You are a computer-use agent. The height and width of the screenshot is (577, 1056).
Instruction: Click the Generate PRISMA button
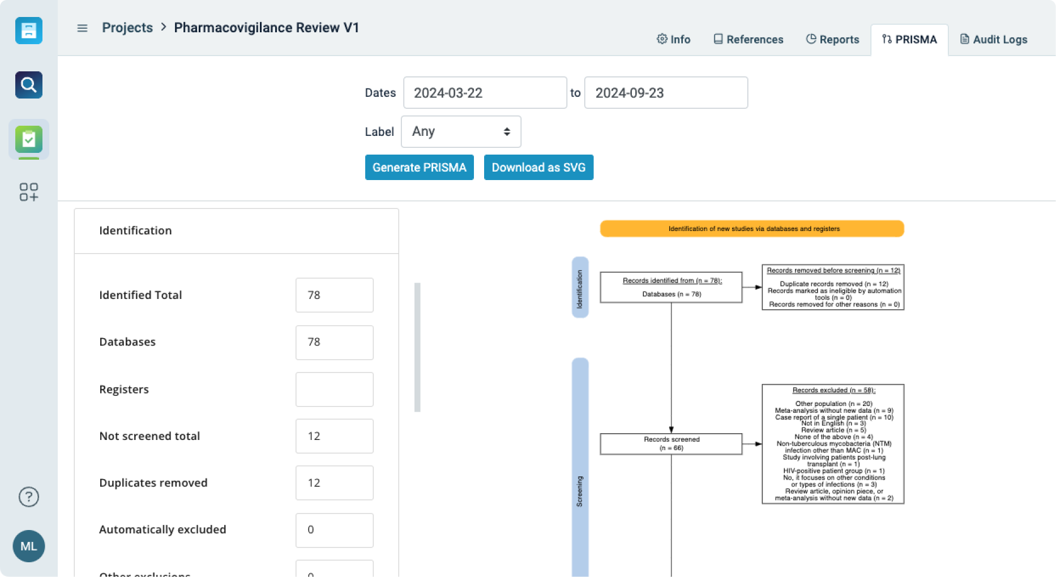(x=419, y=168)
